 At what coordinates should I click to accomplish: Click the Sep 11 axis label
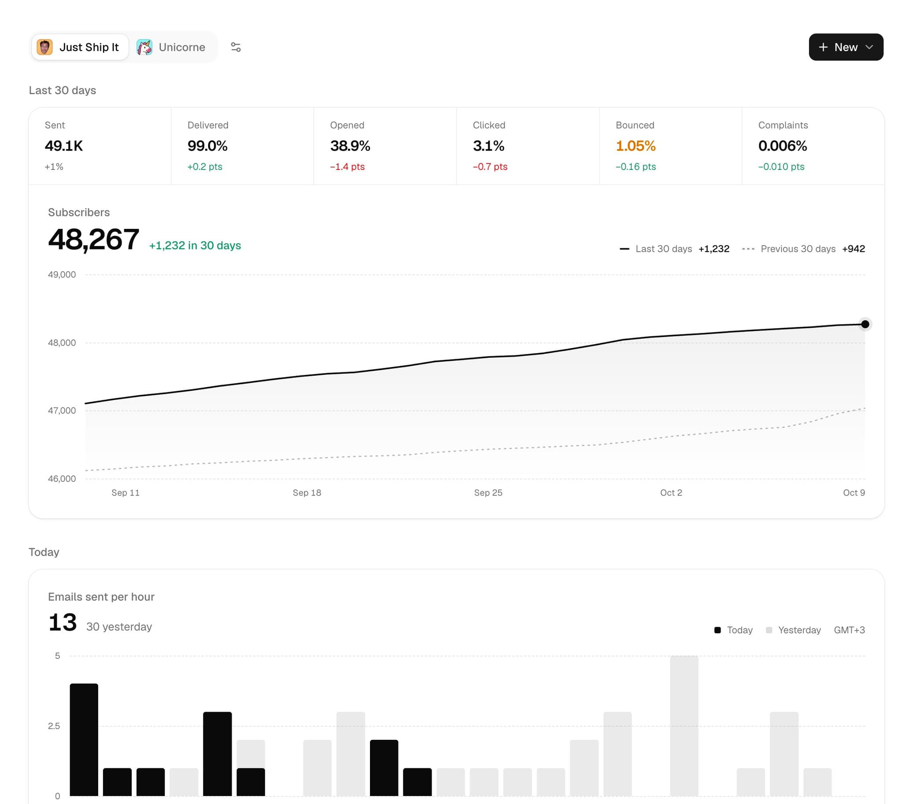[x=126, y=492]
